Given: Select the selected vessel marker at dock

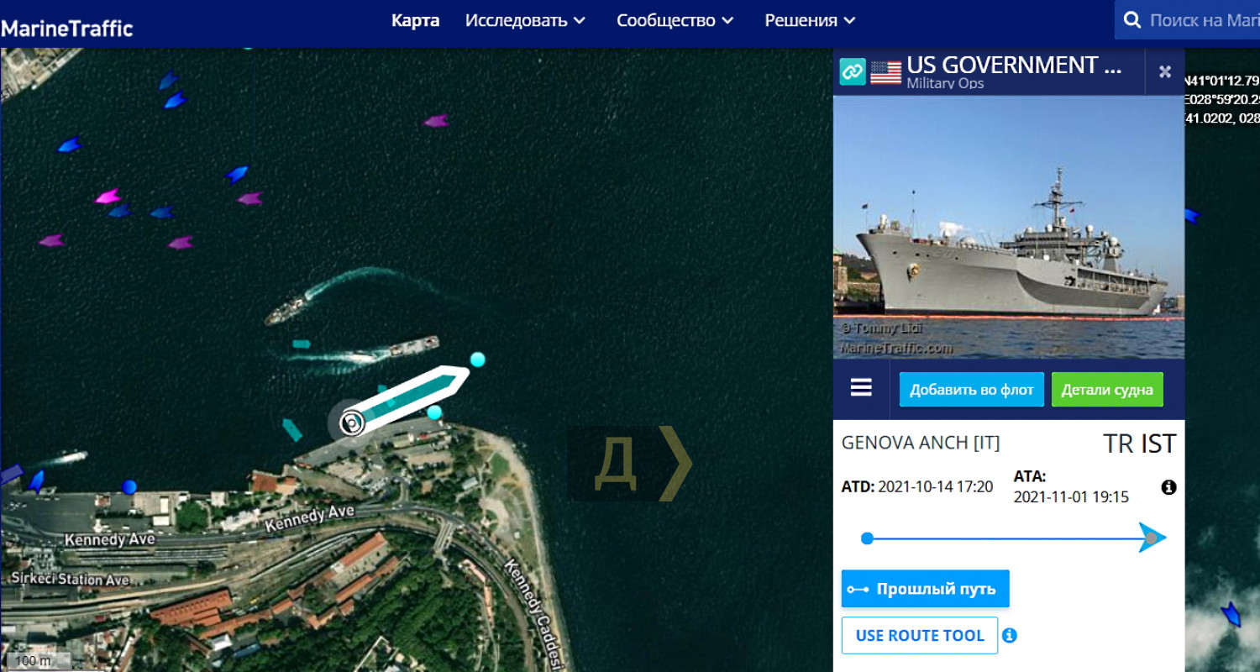Looking at the screenshot, I should tap(354, 422).
